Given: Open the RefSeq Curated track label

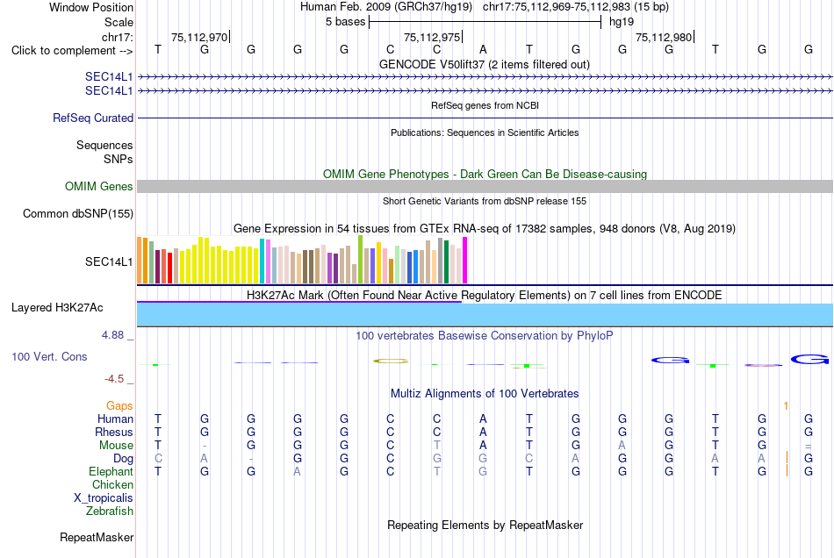Looking at the screenshot, I should (92, 118).
